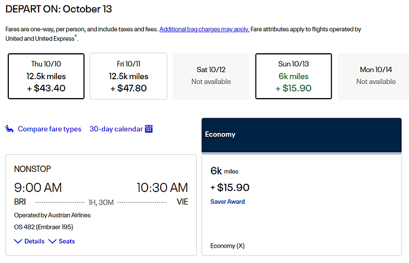Click the + $15.90 price in Economy fare
This screenshot has width=409, height=263.
230,187
